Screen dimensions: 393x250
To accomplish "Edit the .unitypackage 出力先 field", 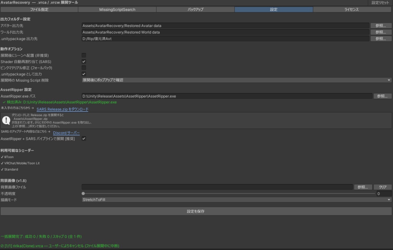I will coord(225,39).
